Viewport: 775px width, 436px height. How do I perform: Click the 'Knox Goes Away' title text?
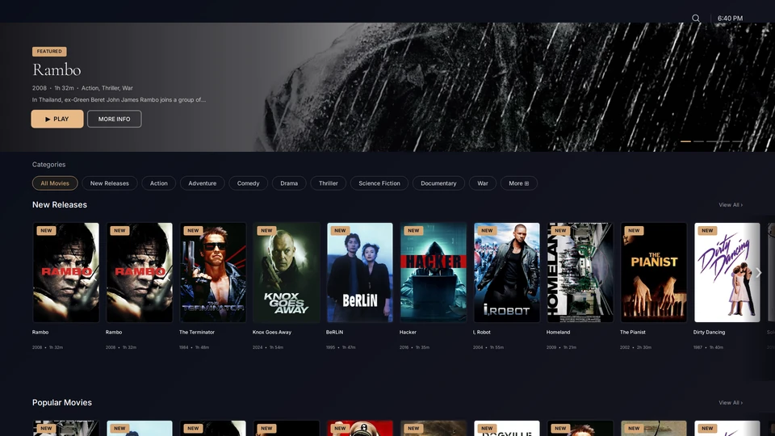(272, 332)
